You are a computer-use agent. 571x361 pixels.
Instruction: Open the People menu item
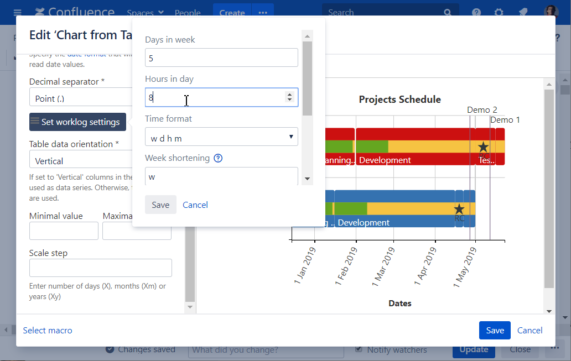[188, 12]
